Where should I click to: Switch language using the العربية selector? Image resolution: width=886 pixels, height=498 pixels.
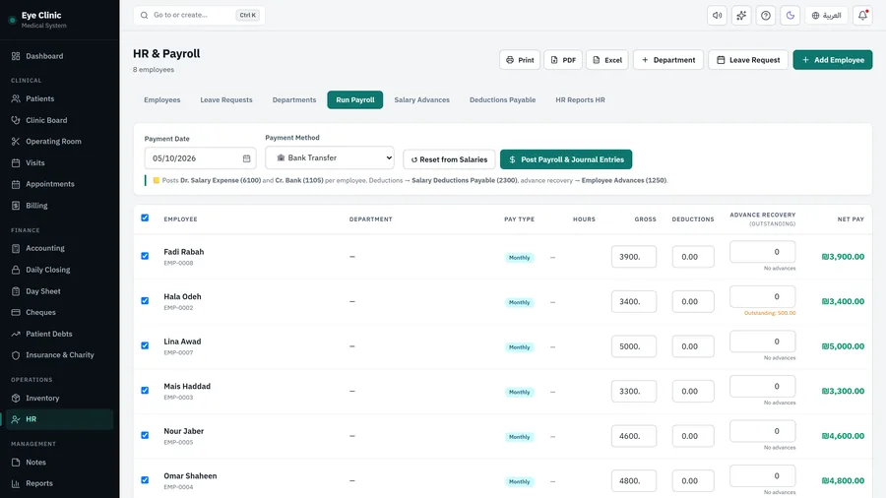[826, 15]
